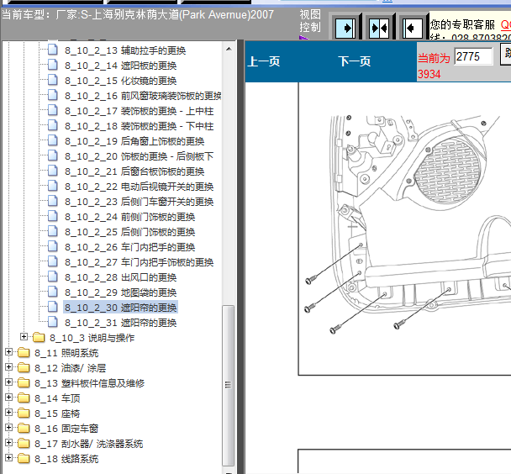This screenshot has width=511, height=474.
Task: Expand the 8_16 固定车窗 folder
Action: [x=8, y=428]
